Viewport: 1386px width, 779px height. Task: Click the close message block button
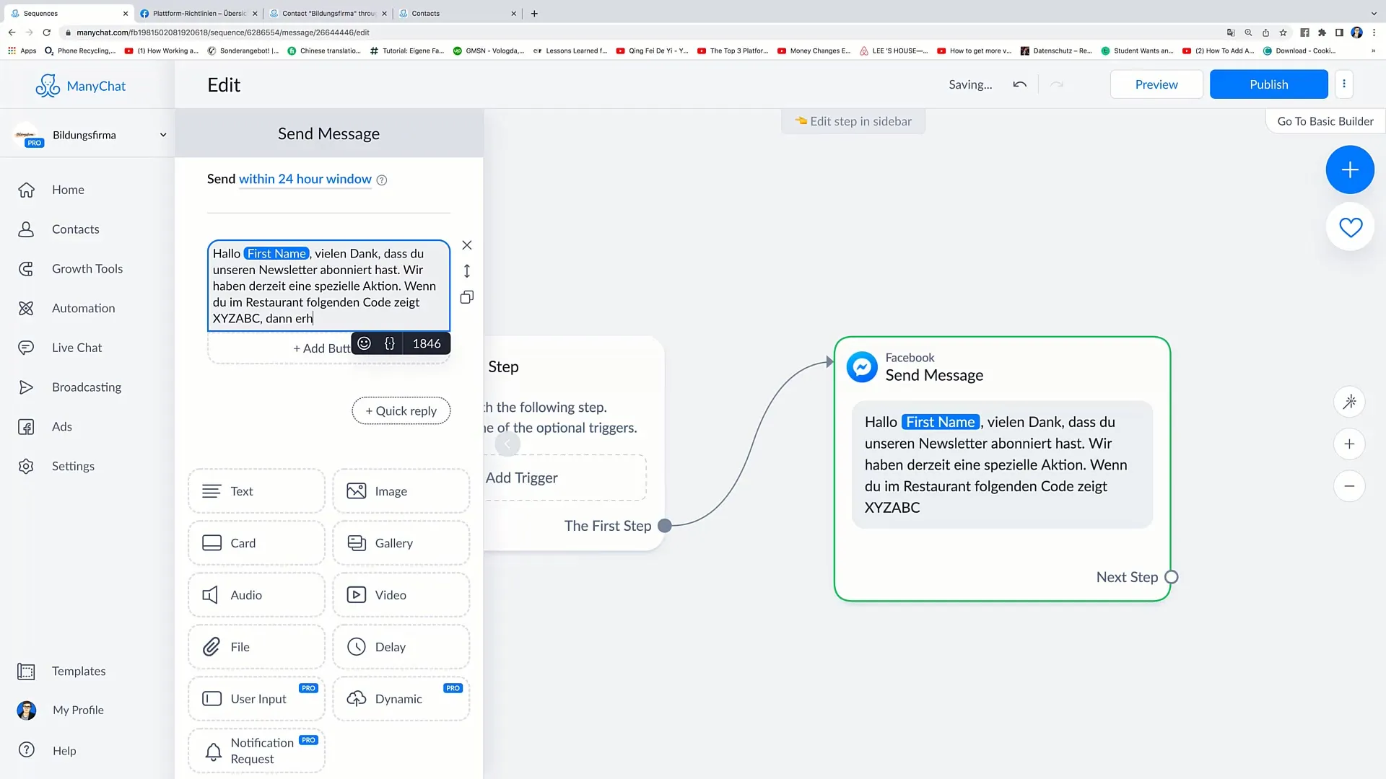(466, 245)
